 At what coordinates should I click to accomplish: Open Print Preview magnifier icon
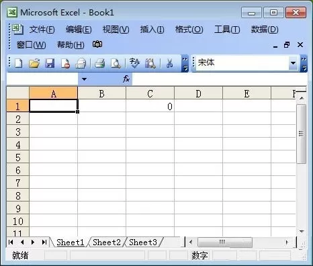pyautogui.click(x=116, y=63)
